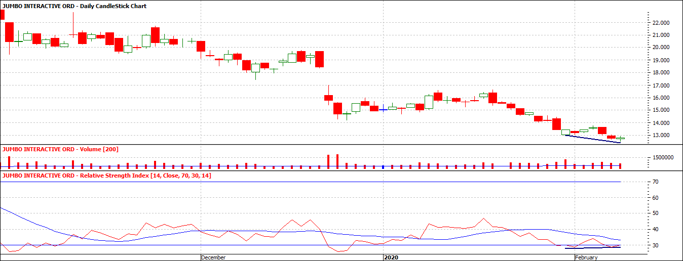Click the 21.000 price axis label

point(662,35)
